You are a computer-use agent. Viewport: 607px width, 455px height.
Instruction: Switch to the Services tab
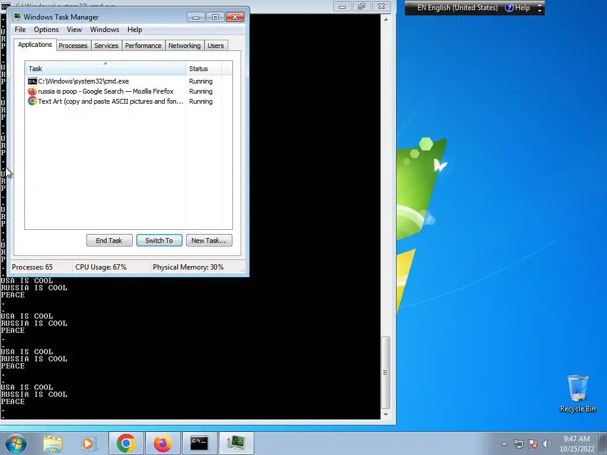tap(107, 46)
